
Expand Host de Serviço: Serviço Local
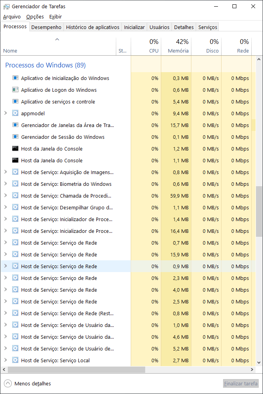click(5, 360)
